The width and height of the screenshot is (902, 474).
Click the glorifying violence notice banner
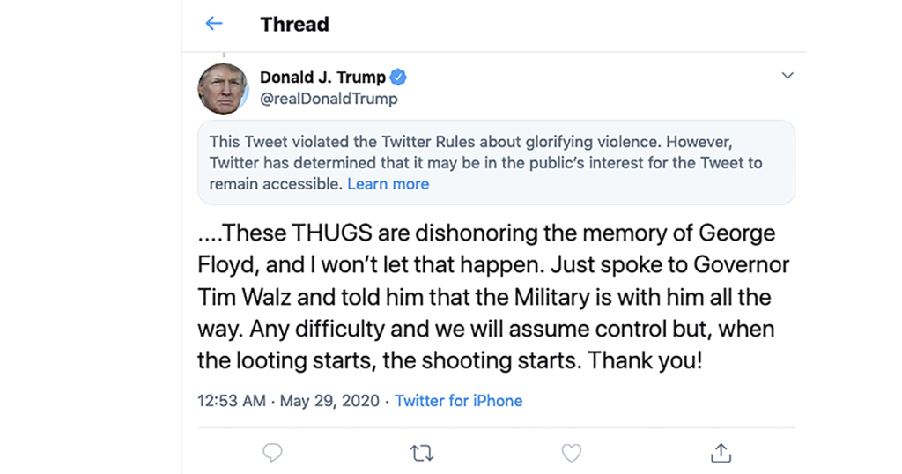(x=495, y=163)
